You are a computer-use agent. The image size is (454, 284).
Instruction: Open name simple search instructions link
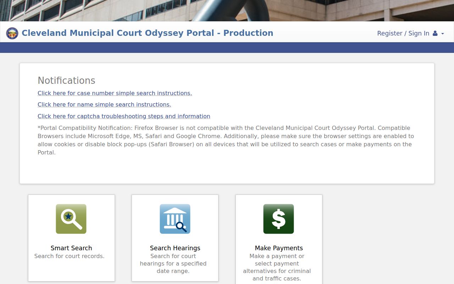104,104
